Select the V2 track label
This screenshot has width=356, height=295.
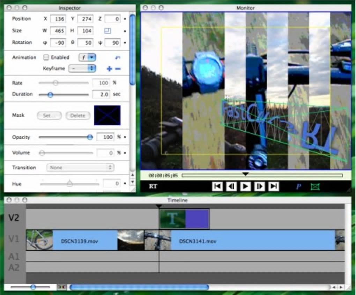tap(14, 218)
